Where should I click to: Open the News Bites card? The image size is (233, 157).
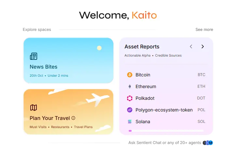click(x=68, y=60)
